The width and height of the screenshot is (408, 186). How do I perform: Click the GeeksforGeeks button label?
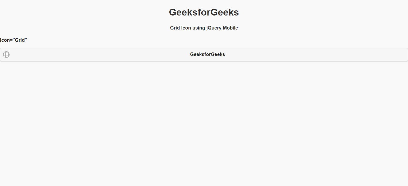[208, 55]
